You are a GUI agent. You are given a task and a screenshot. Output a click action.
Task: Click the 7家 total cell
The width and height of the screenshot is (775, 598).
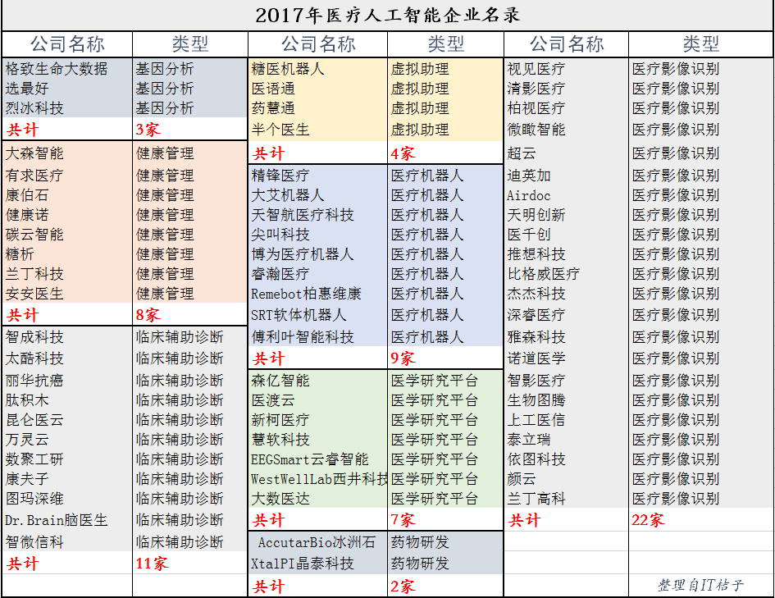coord(403,520)
